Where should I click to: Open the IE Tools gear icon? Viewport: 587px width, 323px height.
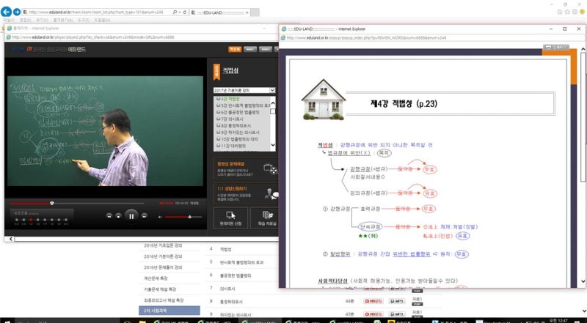[x=575, y=12]
